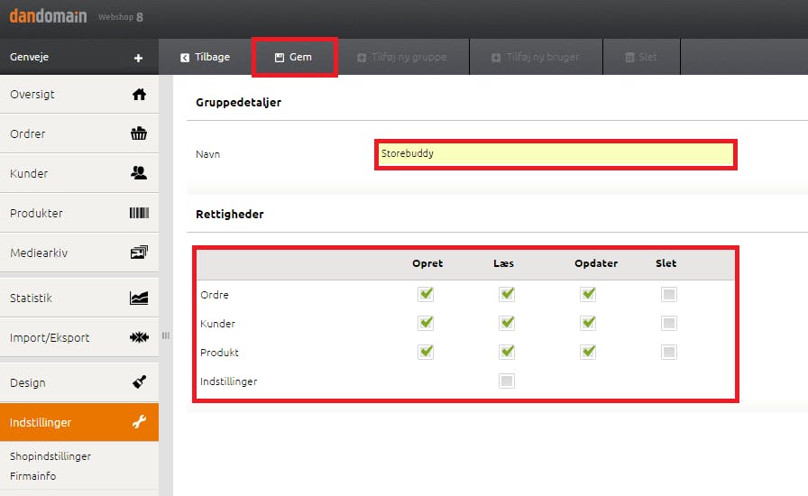
Task: Click the Navn field containing Storebuddy
Action: point(555,154)
